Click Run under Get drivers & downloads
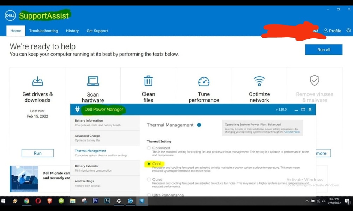 point(38,153)
